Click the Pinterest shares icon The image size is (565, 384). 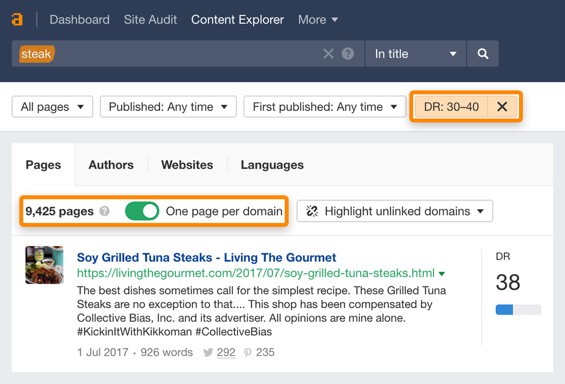[248, 352]
